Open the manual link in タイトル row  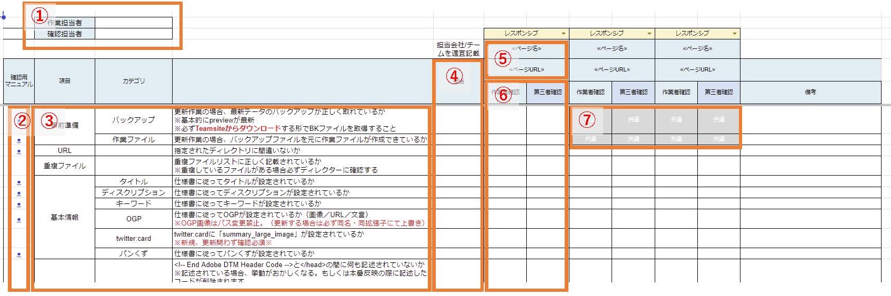click(x=19, y=182)
